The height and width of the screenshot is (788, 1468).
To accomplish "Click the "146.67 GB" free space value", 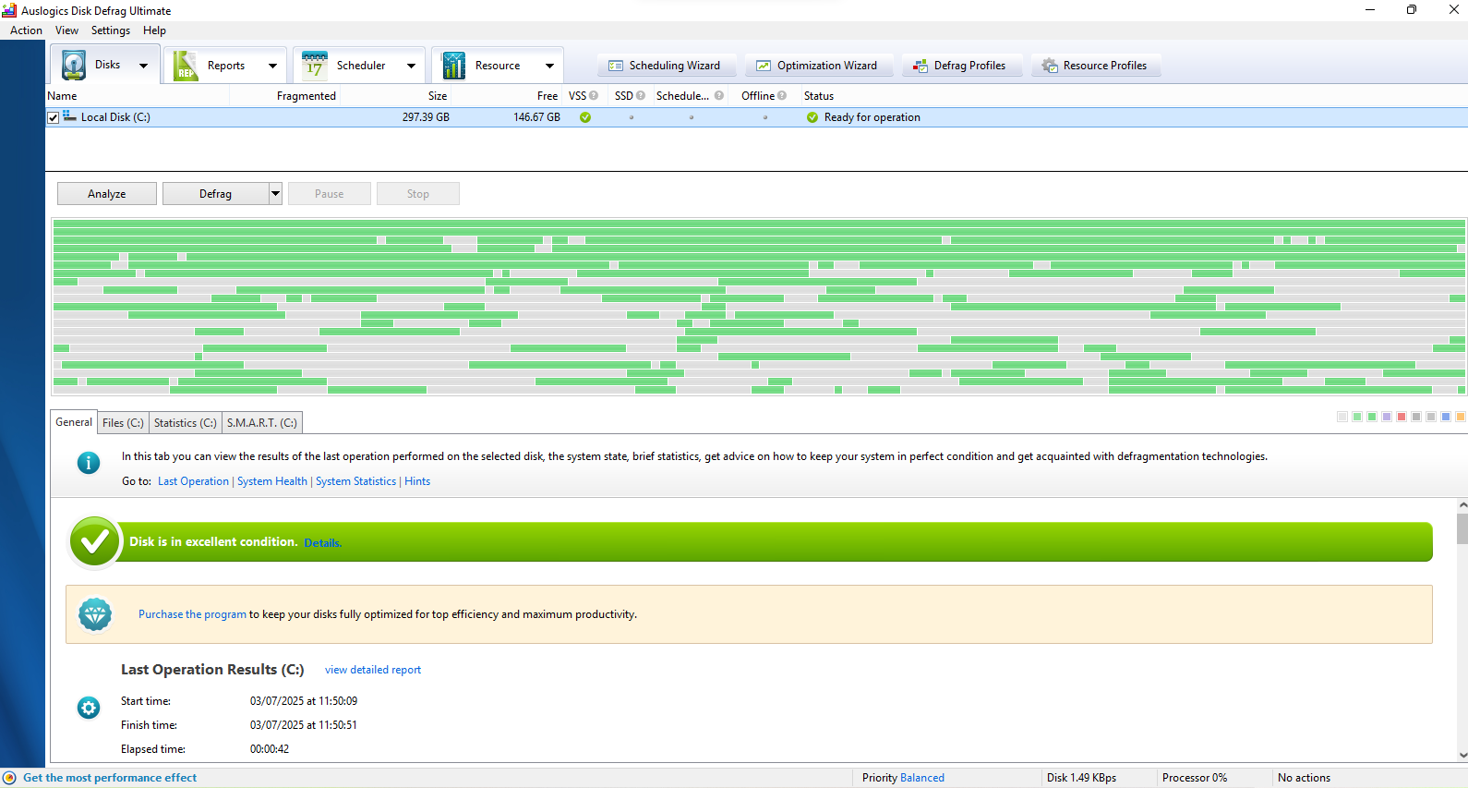I will point(537,117).
